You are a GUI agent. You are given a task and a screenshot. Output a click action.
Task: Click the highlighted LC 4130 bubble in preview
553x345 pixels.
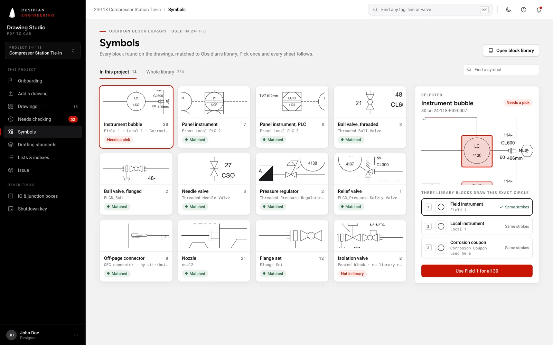coord(477,151)
